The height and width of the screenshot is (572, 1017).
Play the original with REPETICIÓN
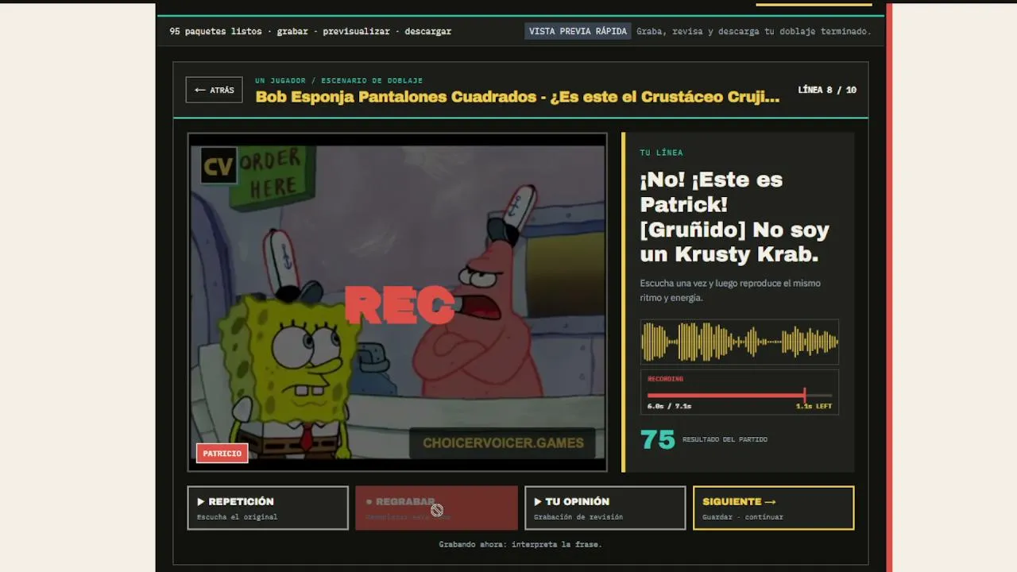pyautogui.click(x=268, y=508)
